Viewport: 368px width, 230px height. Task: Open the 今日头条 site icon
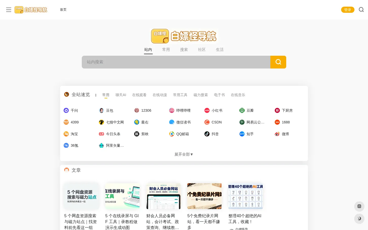tap(101, 134)
